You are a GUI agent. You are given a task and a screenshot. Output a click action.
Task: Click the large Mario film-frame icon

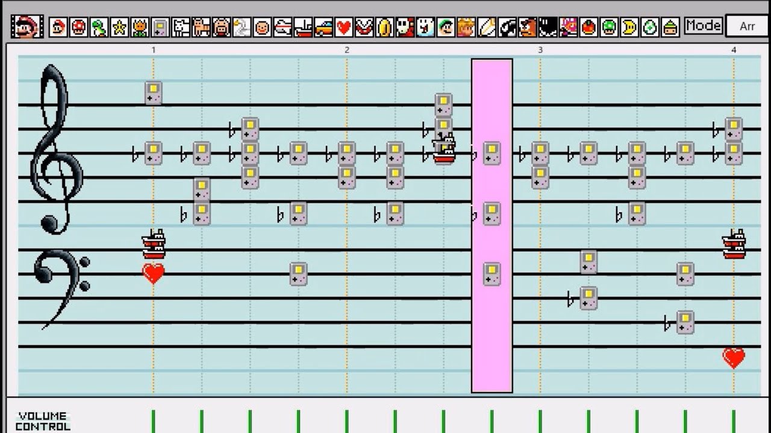coord(27,26)
